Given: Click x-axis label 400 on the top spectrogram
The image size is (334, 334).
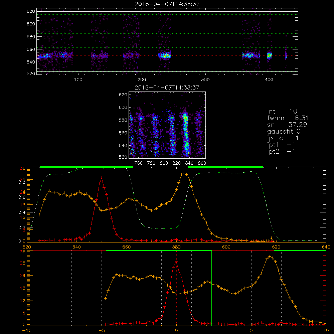Looking at the screenshot, I should pos(269,80).
